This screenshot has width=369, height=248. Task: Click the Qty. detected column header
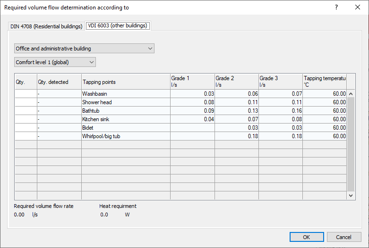tap(60, 82)
